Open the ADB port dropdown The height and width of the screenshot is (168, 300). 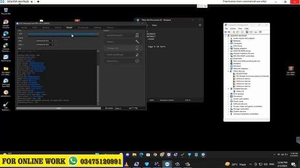point(97,34)
